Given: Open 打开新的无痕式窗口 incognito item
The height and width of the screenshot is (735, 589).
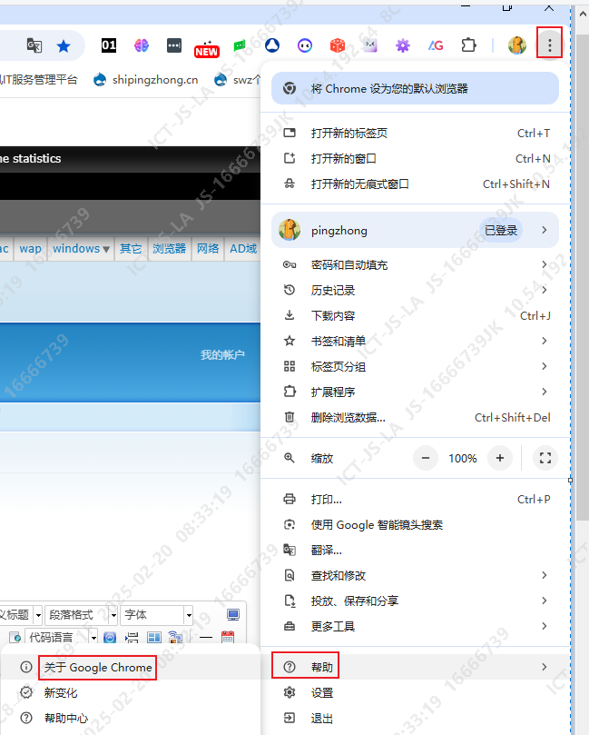Looking at the screenshot, I should pos(415,184).
